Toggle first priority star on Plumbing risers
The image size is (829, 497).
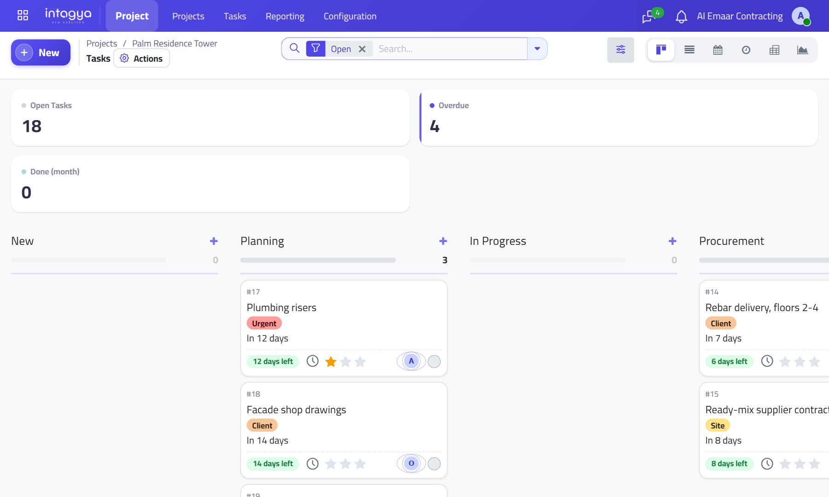click(x=331, y=362)
